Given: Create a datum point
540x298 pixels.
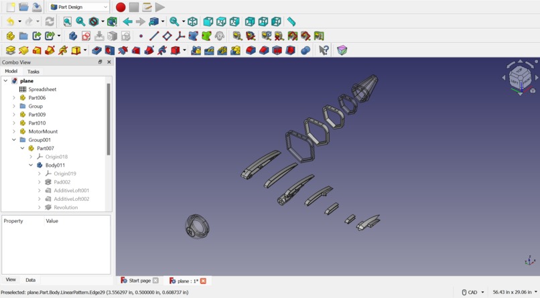Looking at the screenshot, I should (x=141, y=35).
